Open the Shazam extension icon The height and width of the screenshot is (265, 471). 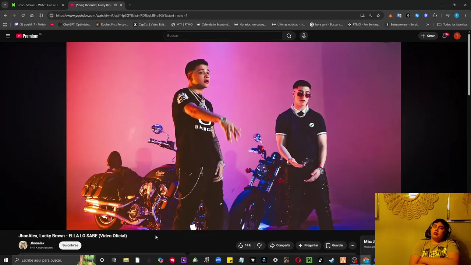pos(417,15)
